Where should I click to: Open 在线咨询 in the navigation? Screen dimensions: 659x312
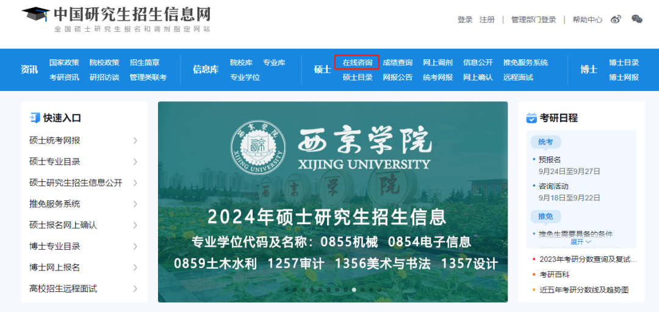(357, 63)
